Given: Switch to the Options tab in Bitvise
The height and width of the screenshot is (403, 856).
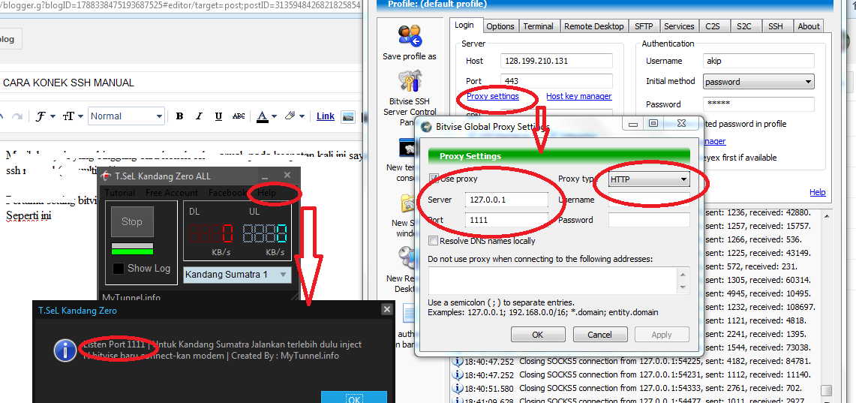Looking at the screenshot, I should [500, 26].
